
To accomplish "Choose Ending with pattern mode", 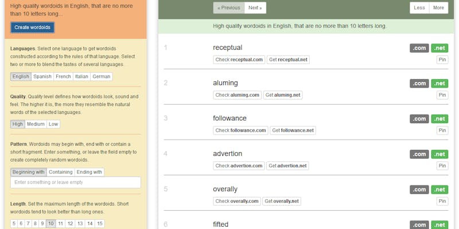I will (90, 172).
